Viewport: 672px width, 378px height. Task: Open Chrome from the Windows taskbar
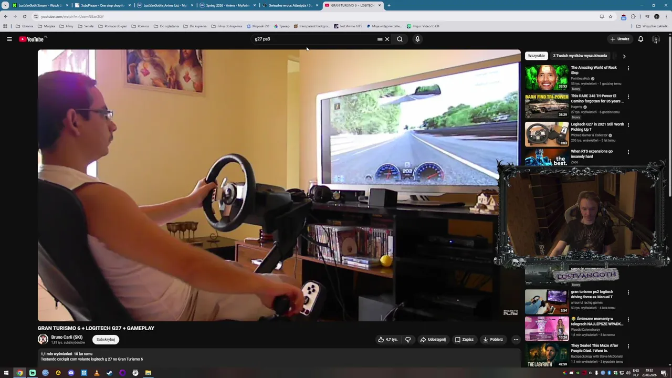[19, 373]
